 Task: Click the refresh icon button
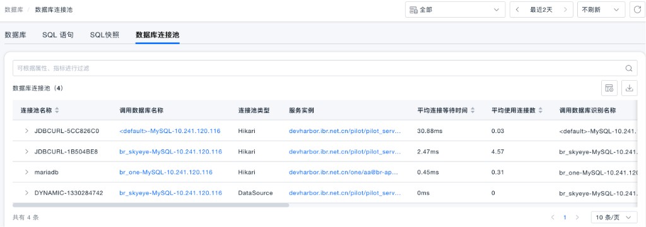point(637,9)
